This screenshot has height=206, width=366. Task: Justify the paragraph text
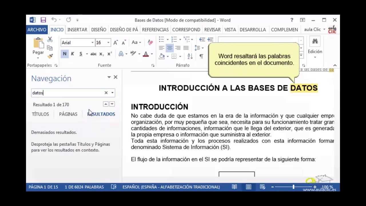pyautogui.click(x=186, y=48)
